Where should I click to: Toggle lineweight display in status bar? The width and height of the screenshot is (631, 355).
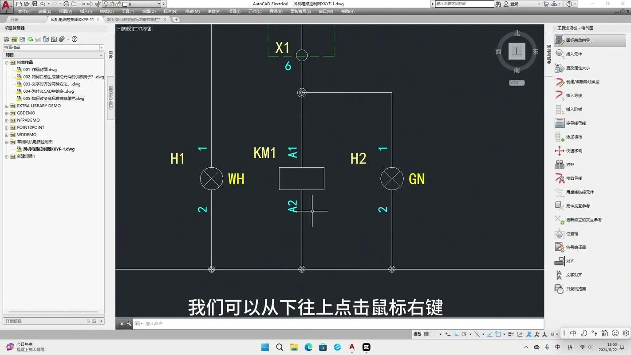(511, 334)
